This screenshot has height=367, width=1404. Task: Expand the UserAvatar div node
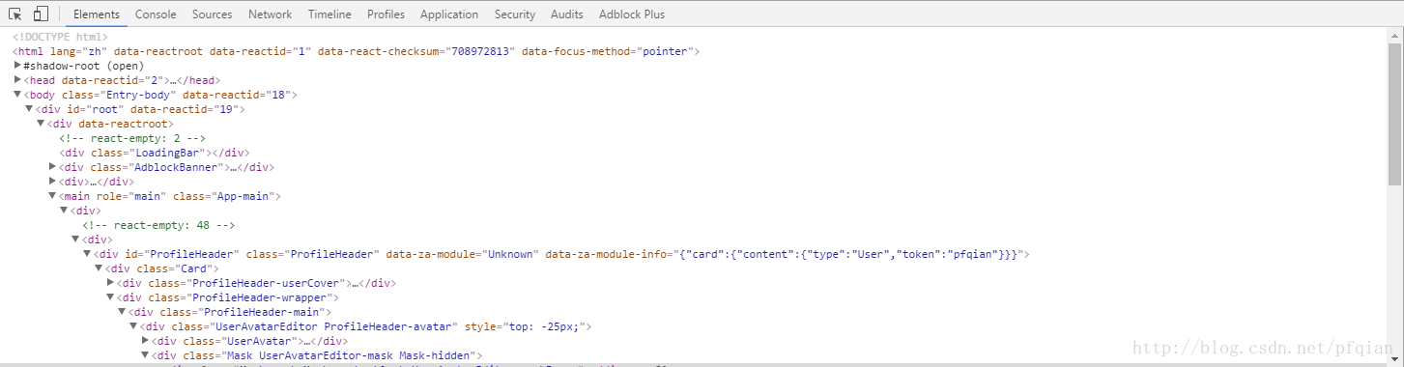point(145,341)
